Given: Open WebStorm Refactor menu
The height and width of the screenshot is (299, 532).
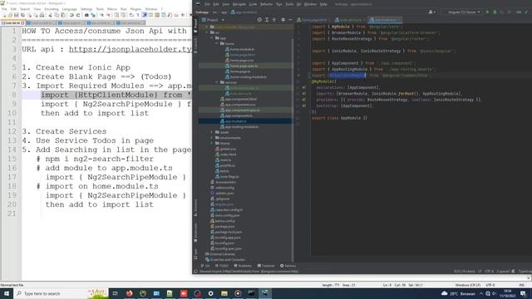Looking at the screenshot, I should coord(266,4).
